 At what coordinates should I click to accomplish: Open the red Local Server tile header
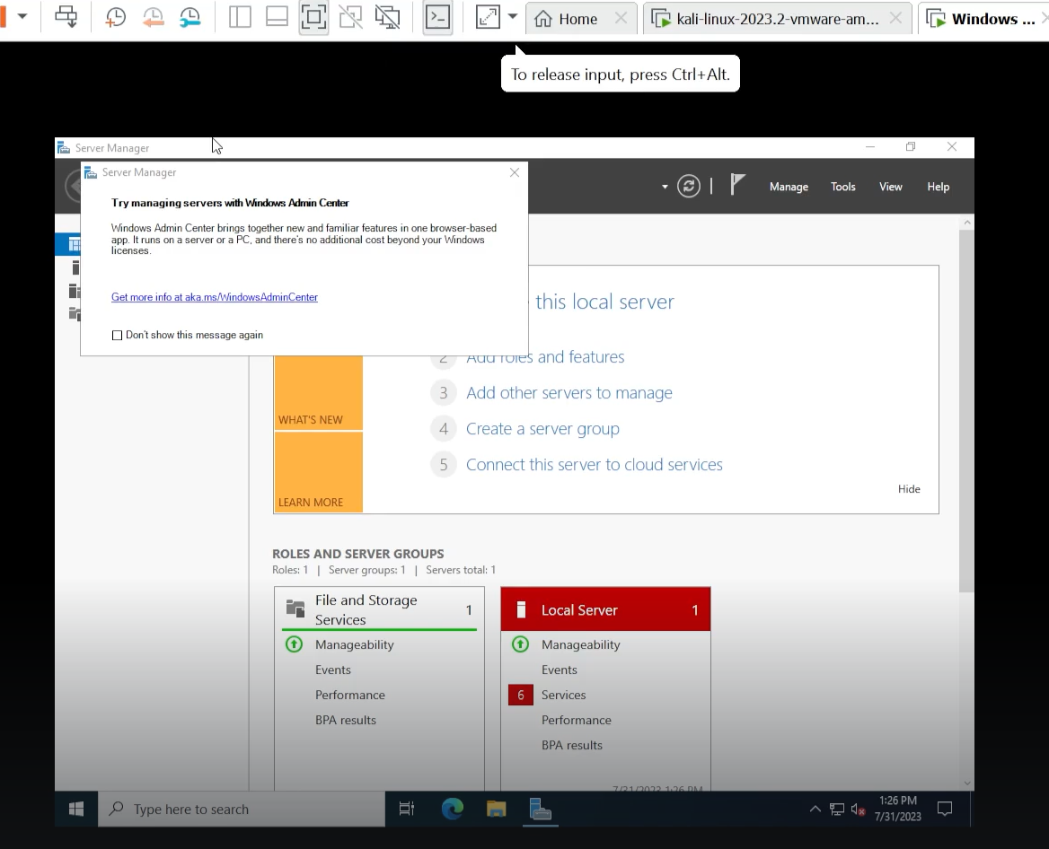605,609
